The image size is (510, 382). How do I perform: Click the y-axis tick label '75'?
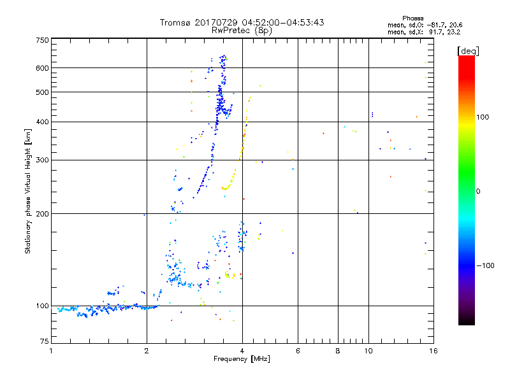click(x=45, y=341)
